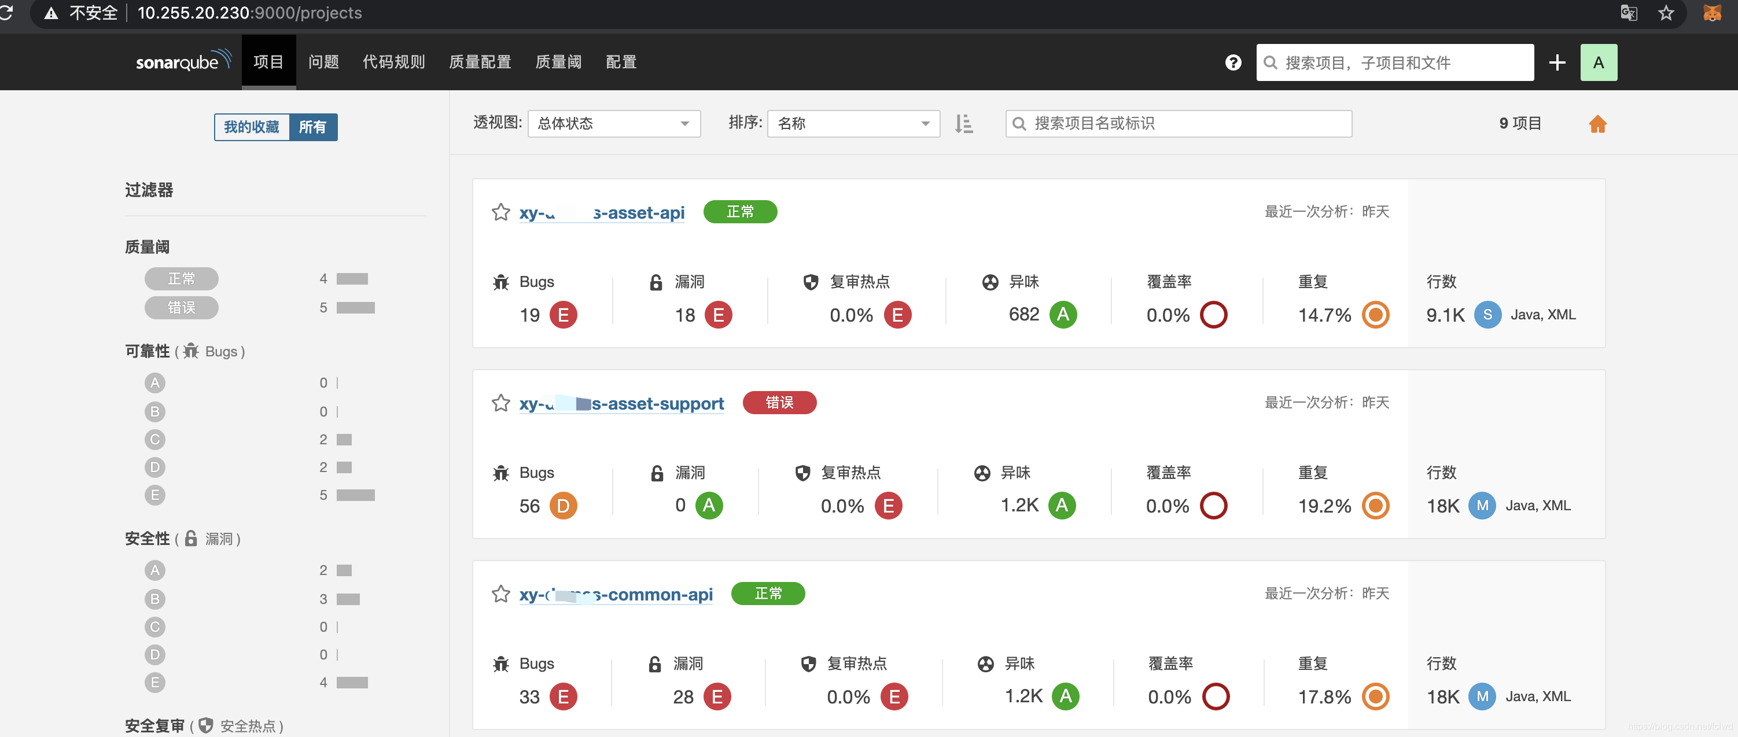Click the 682 code smells count
Screen dimensions: 1738x737
(x=1023, y=315)
